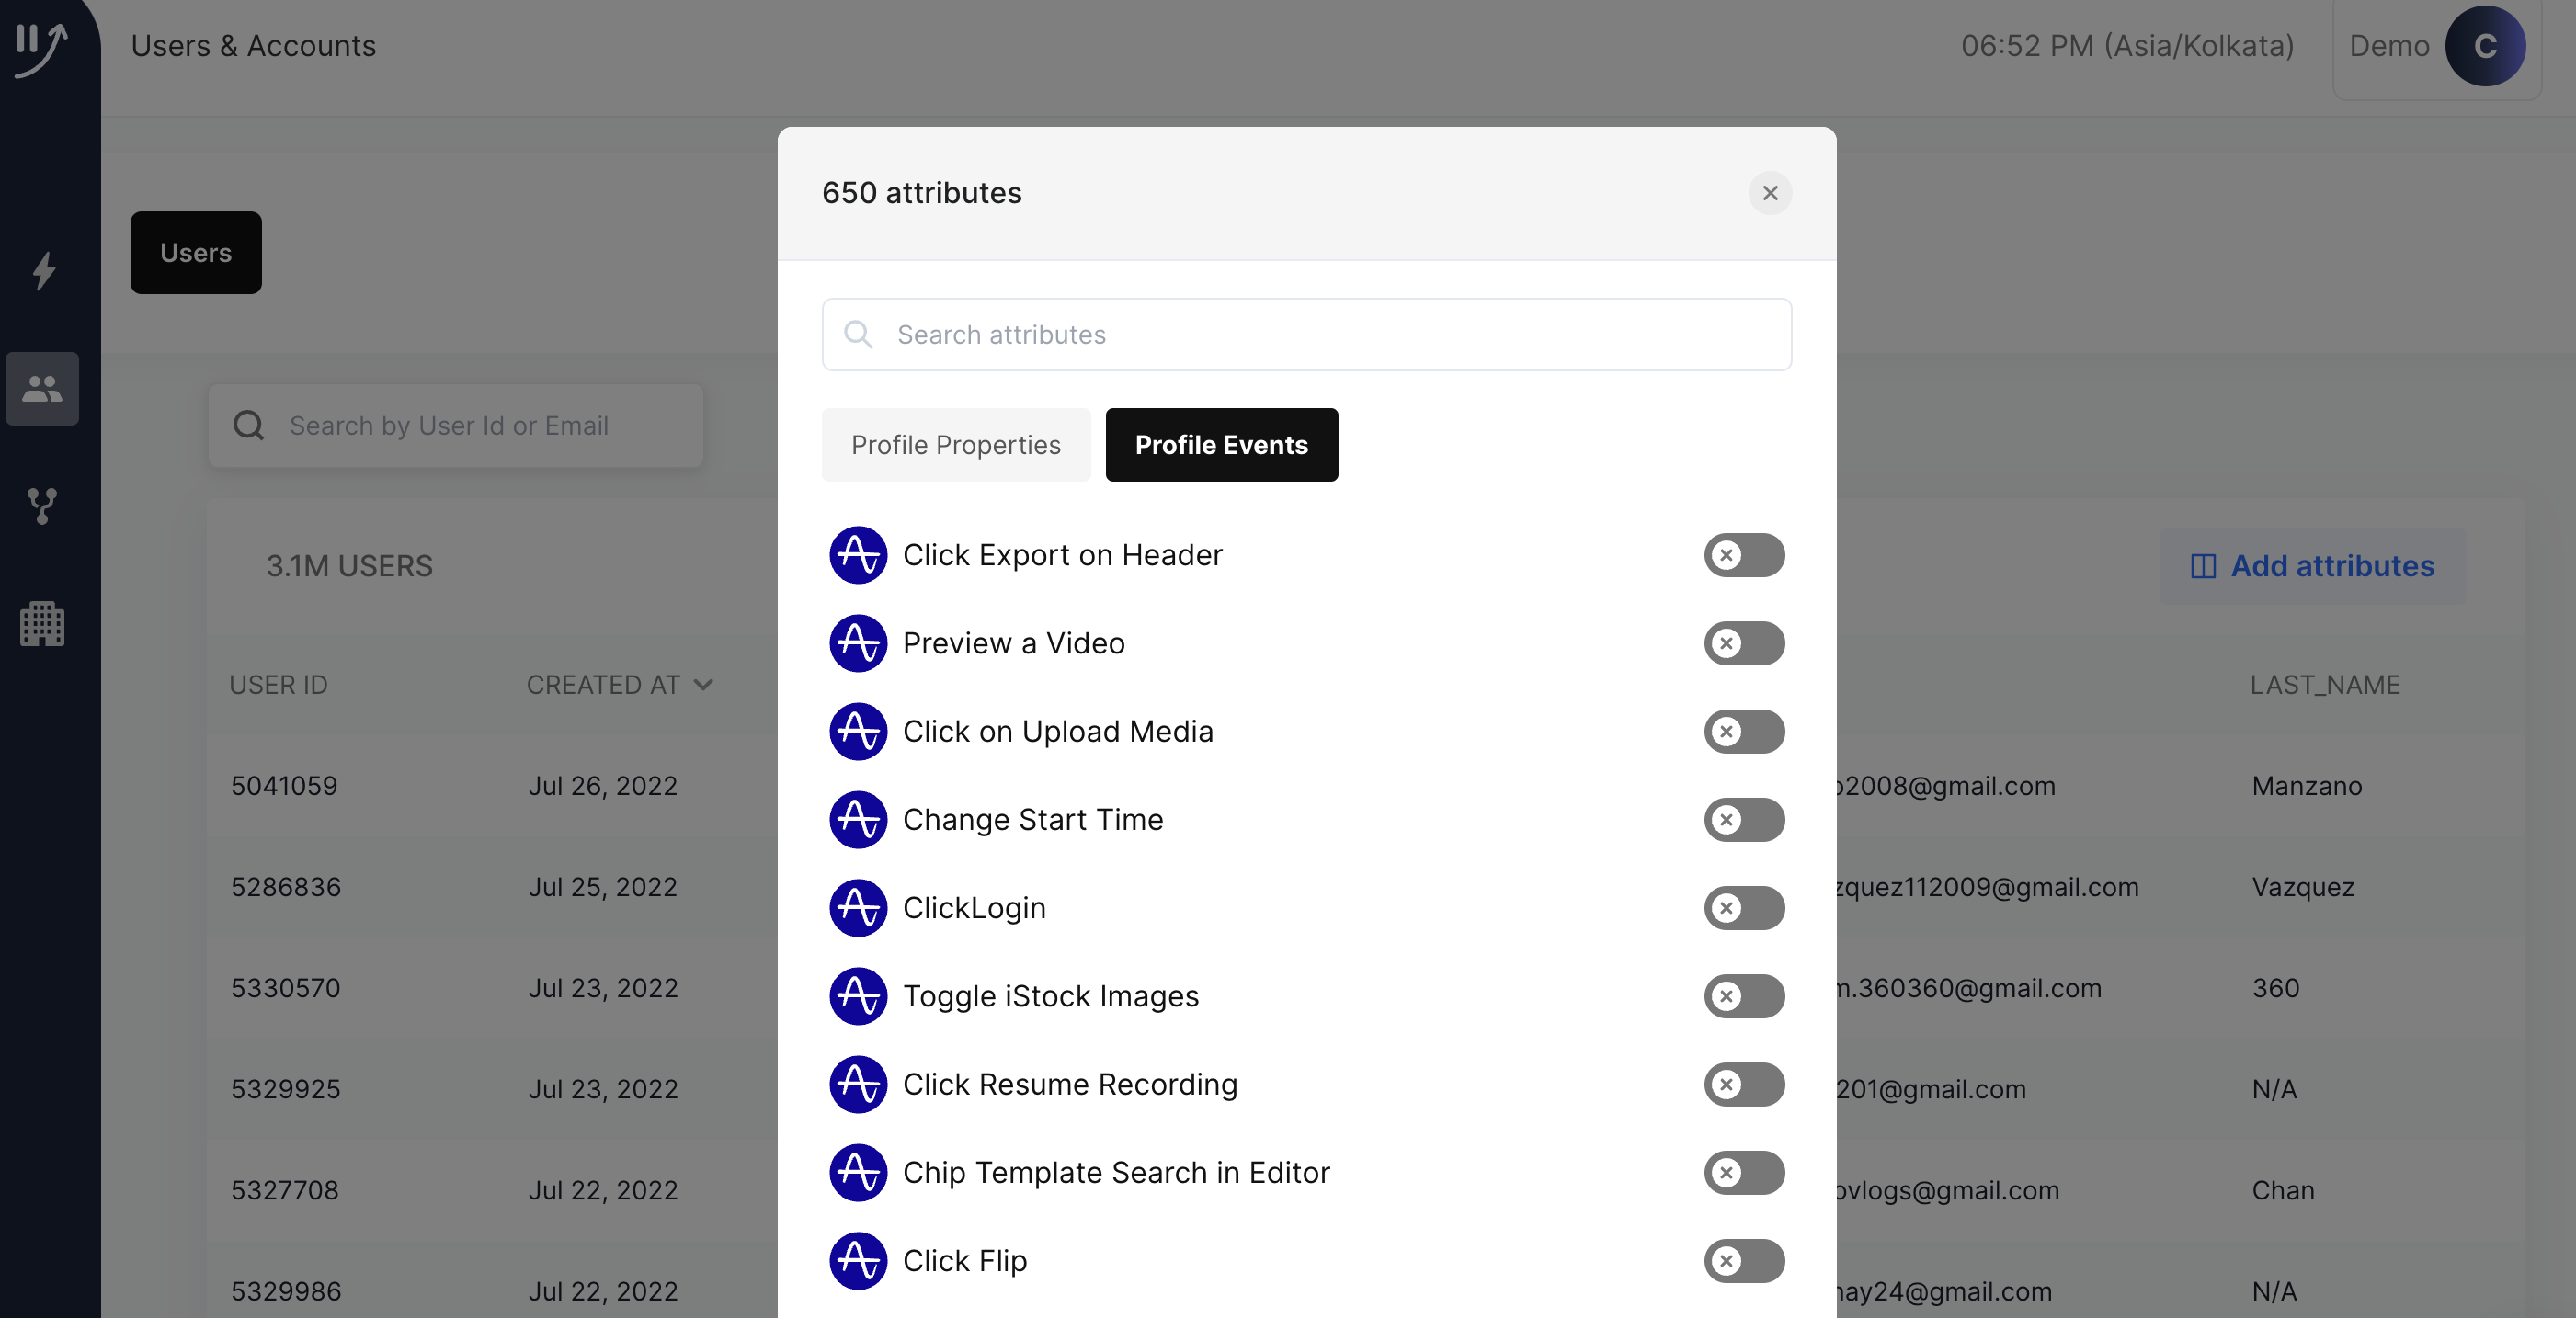
Task: Open the accounts building sidebar icon
Action: pos(42,624)
